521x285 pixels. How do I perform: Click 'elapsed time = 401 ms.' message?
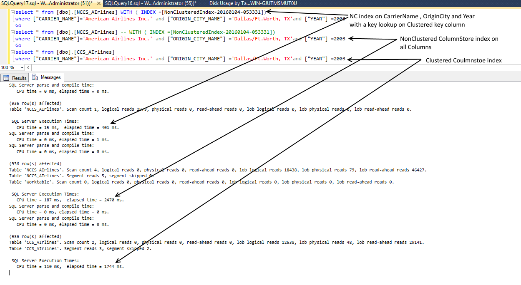91,127
